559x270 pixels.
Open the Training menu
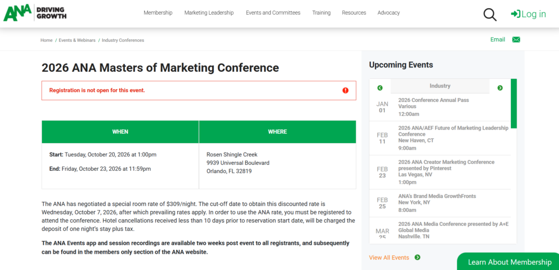click(321, 13)
